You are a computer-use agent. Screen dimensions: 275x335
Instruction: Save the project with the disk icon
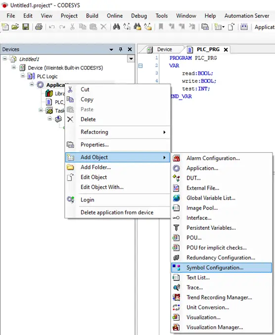point(26,27)
